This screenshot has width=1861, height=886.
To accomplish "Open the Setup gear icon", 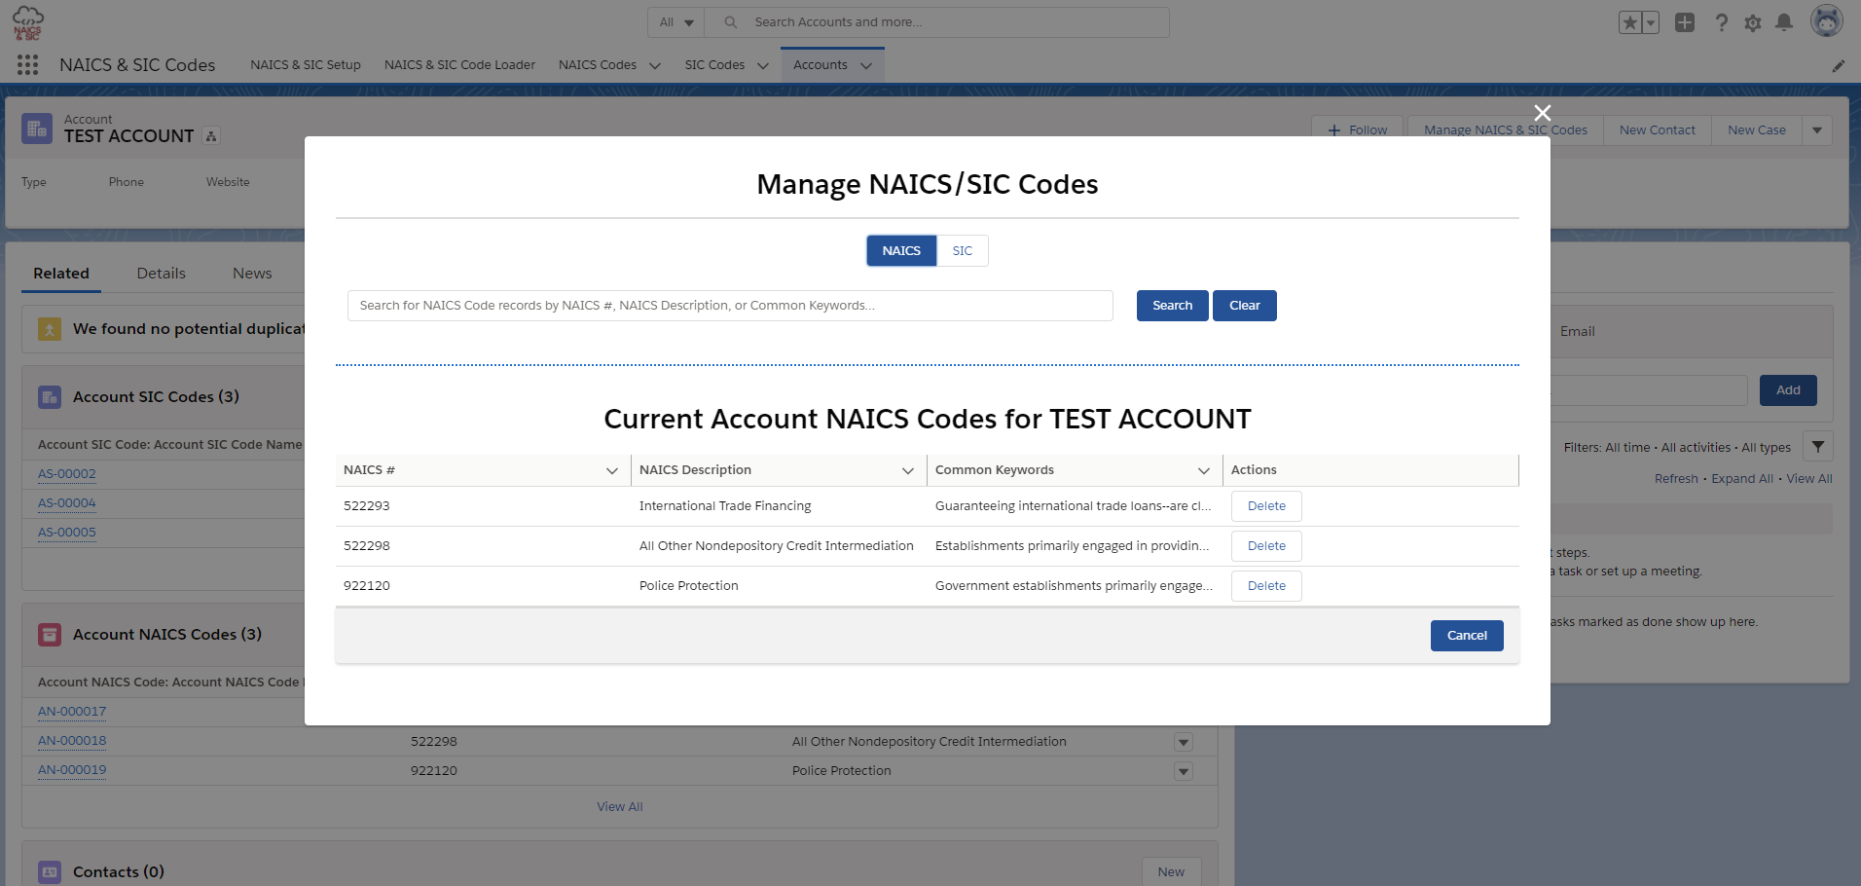I will point(1752,22).
